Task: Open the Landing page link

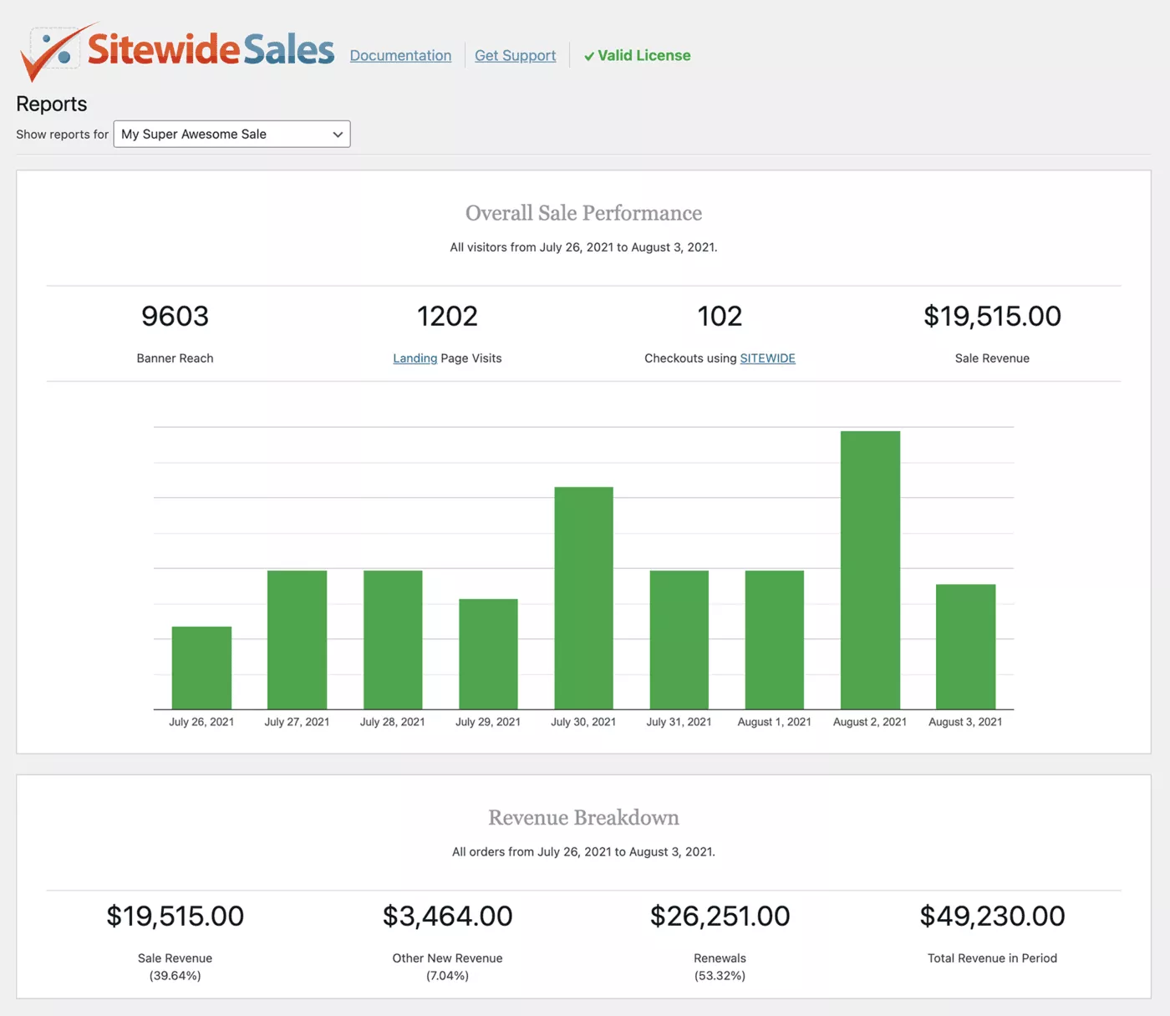Action: click(415, 358)
